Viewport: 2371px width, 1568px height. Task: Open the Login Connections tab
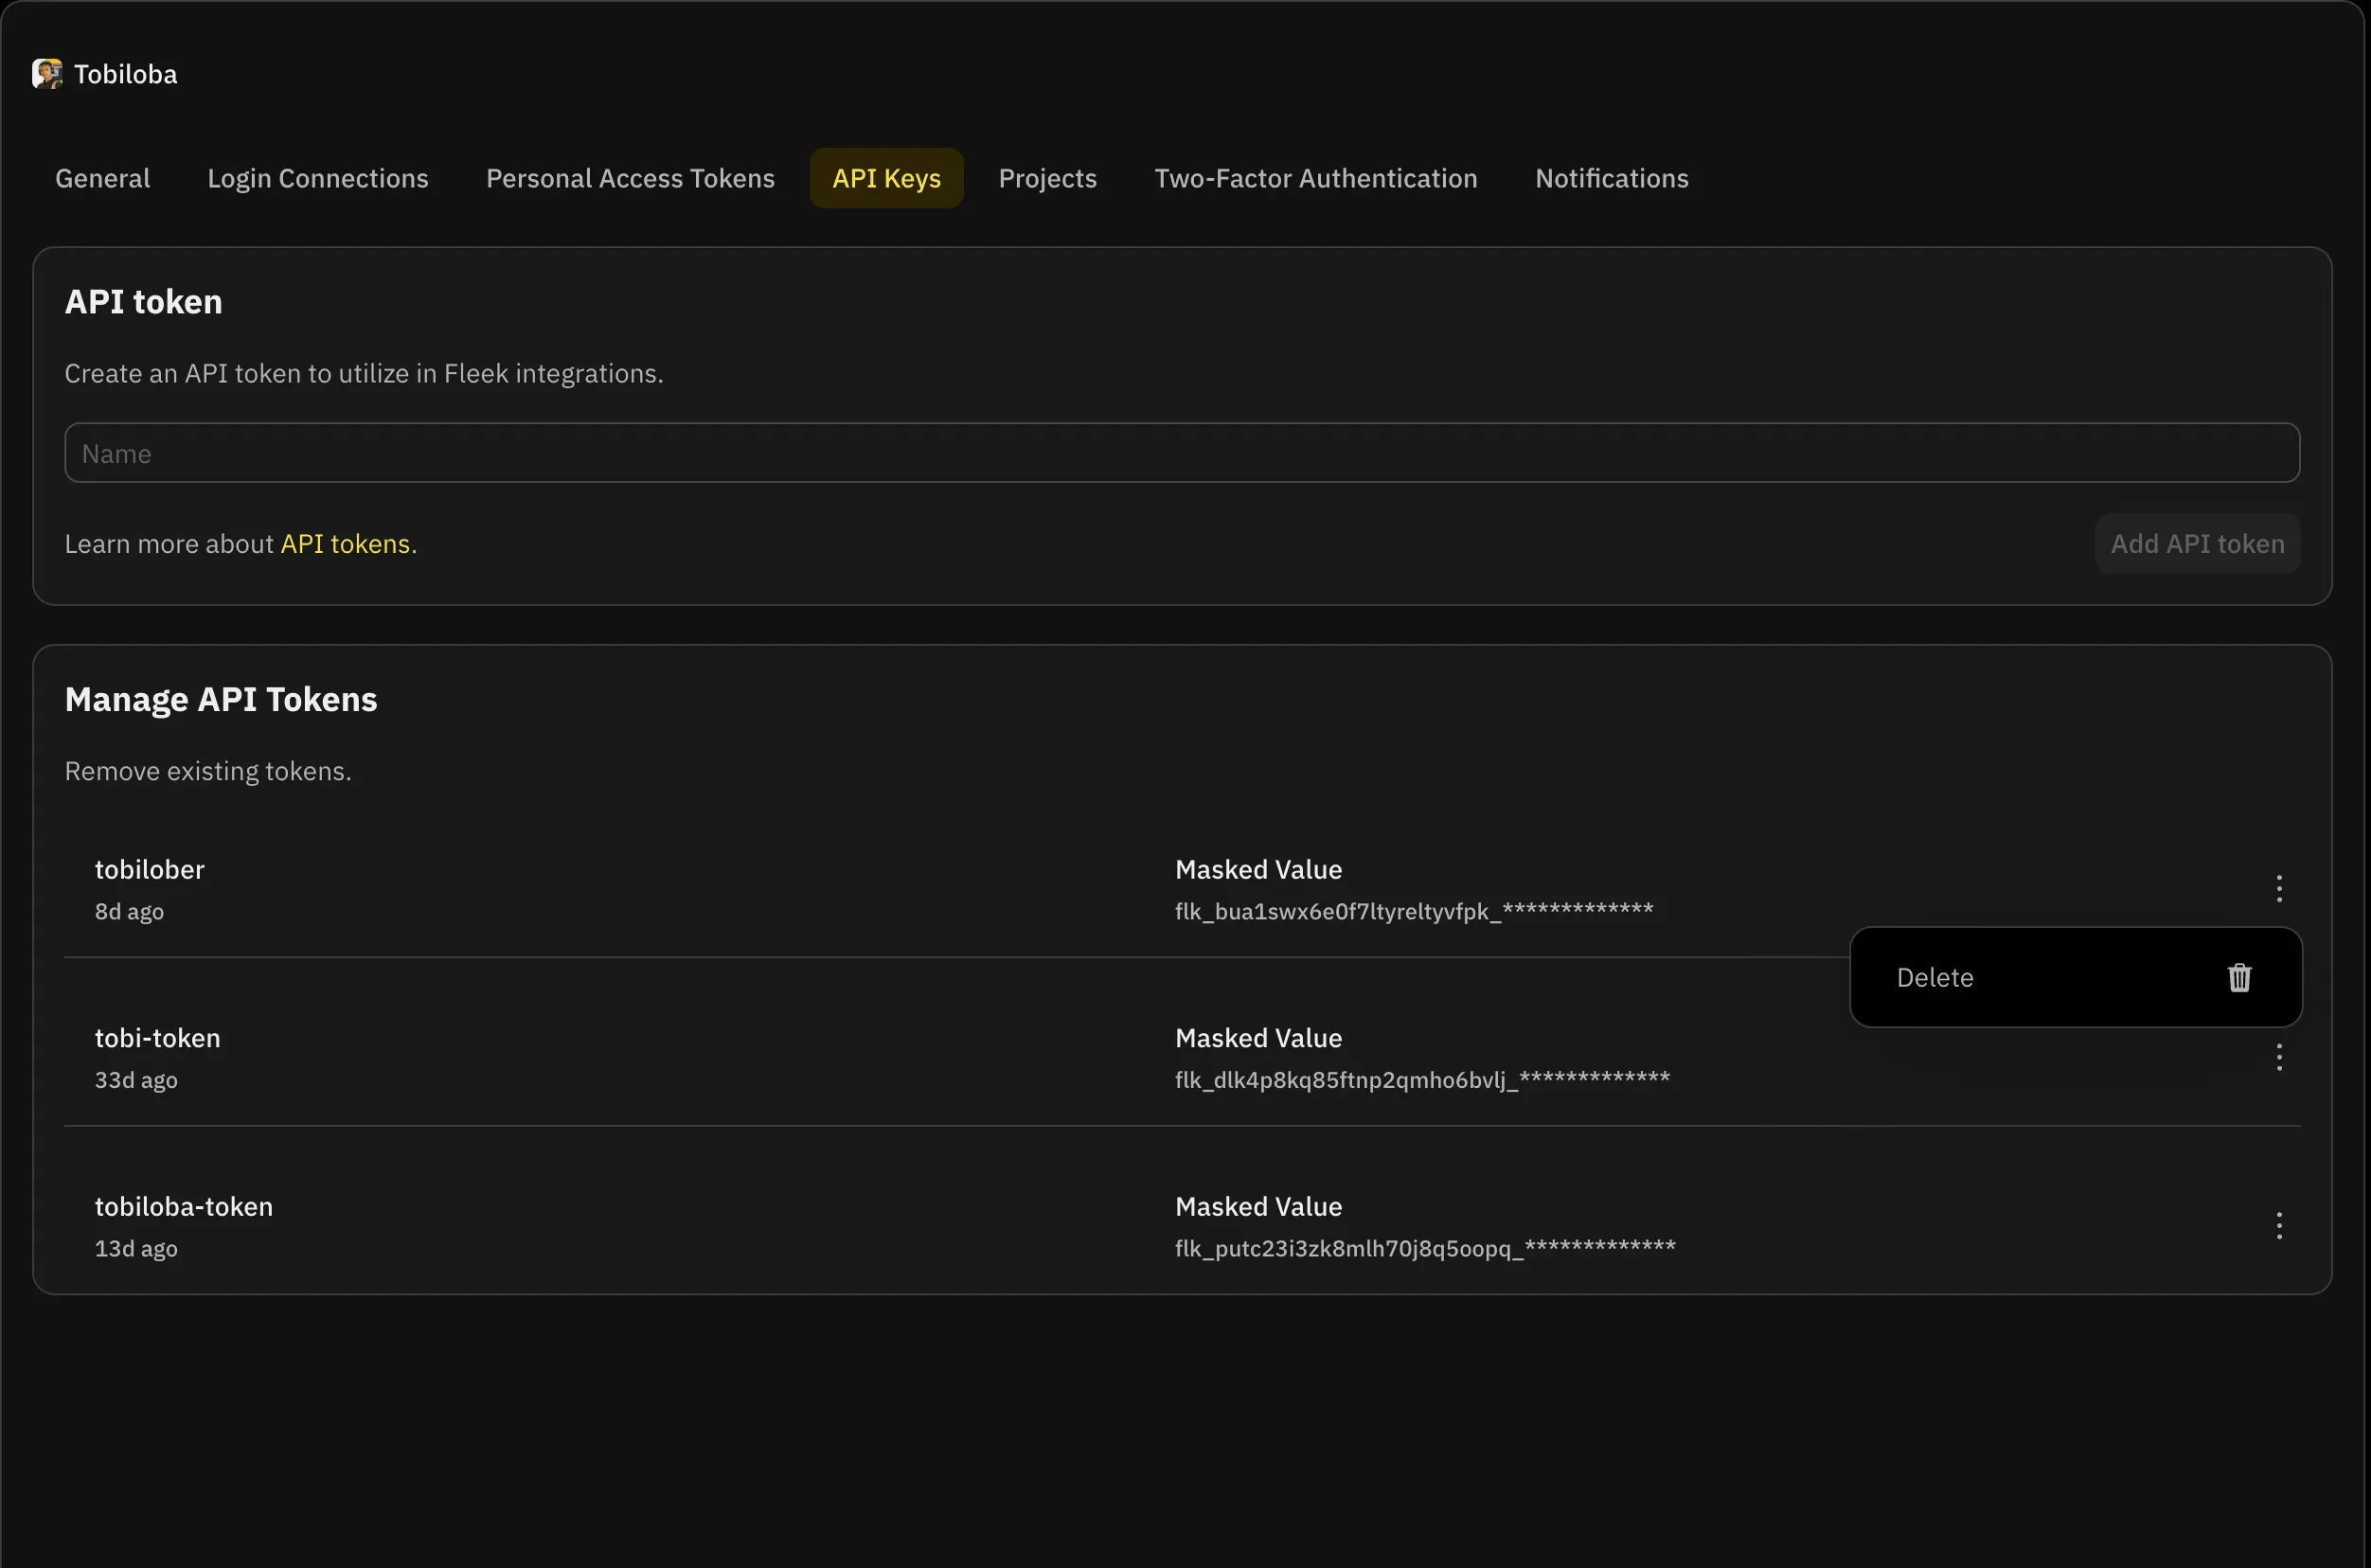coord(318,178)
